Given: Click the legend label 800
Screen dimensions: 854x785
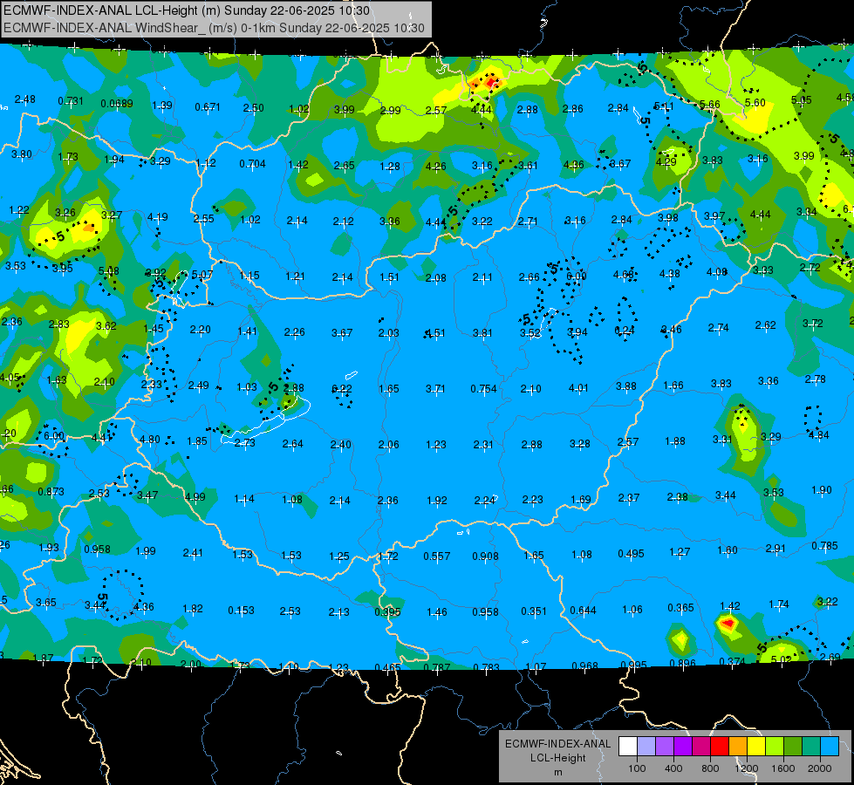Looking at the screenshot, I should click(x=710, y=768).
